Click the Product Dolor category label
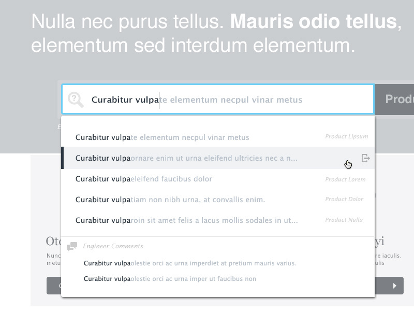414x311 pixels. [x=344, y=199]
